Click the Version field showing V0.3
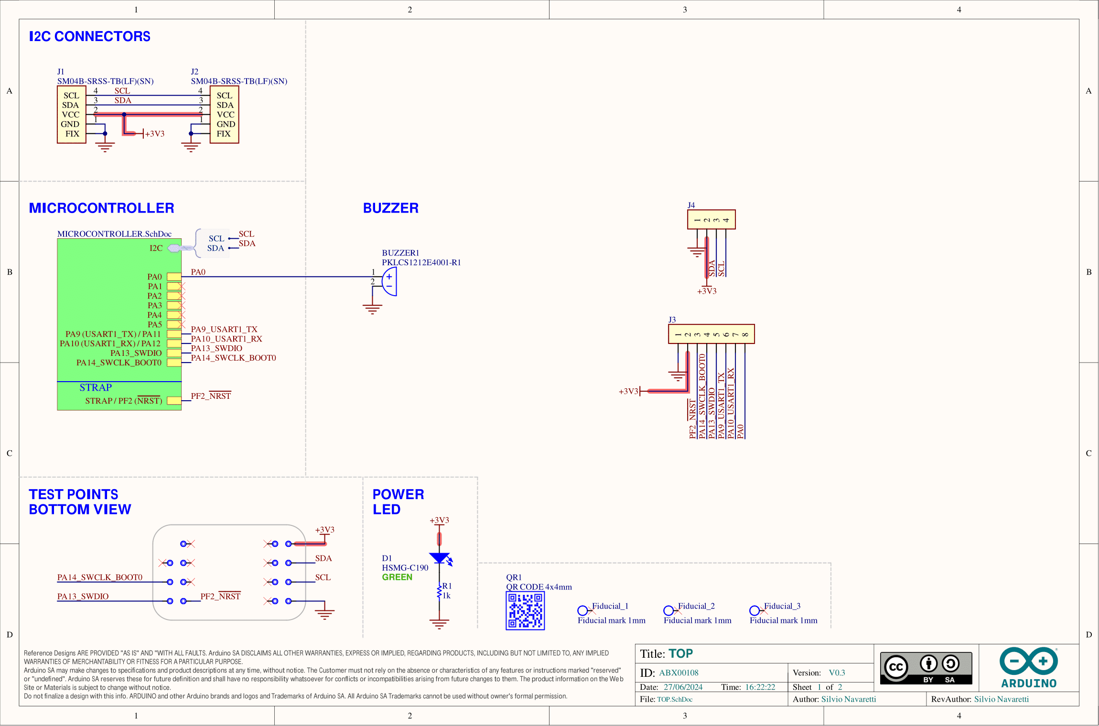This screenshot has width=1099, height=726. pyautogui.click(x=838, y=673)
